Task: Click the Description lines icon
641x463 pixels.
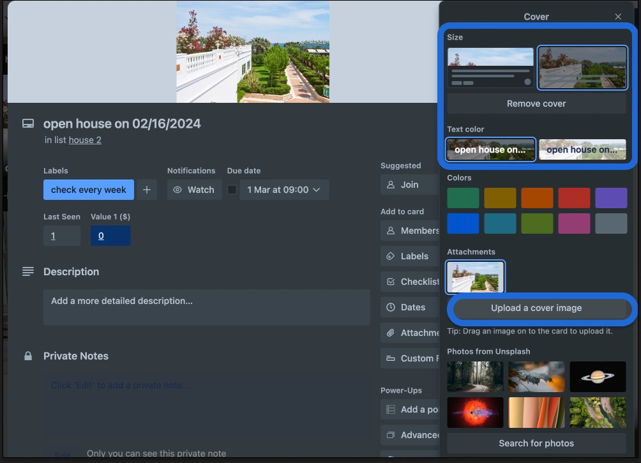Action: [28, 271]
